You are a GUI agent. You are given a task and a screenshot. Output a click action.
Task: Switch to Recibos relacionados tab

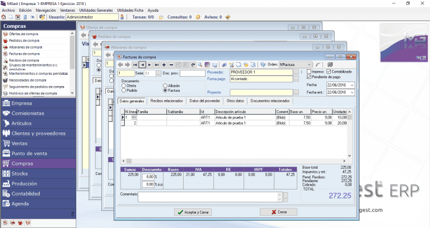click(x=166, y=101)
